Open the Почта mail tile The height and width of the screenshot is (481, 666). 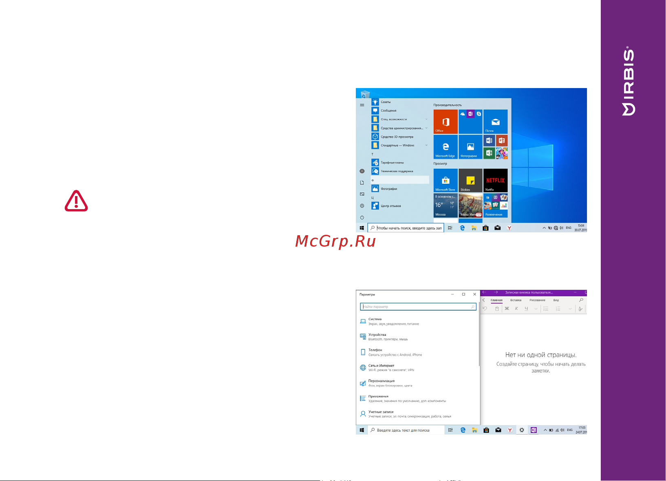pyautogui.click(x=496, y=121)
